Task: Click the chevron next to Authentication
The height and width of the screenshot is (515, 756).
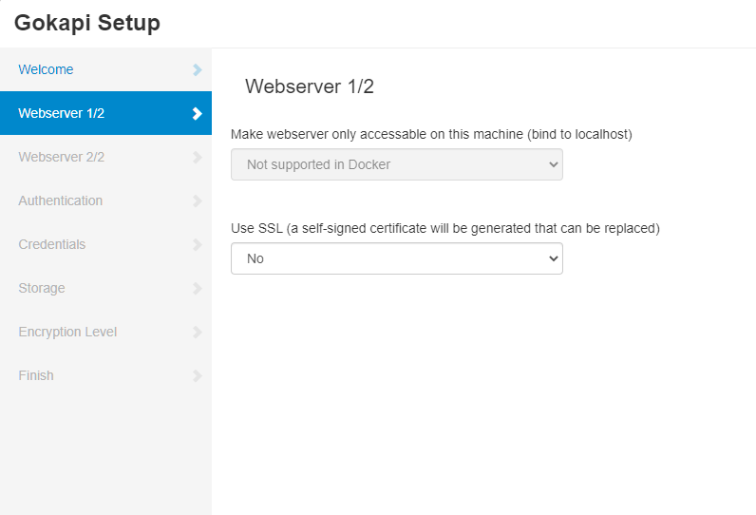Action: (198, 201)
